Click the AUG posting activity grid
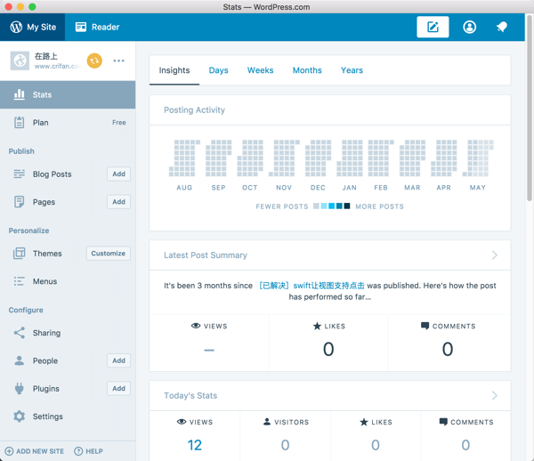The image size is (534, 461). [x=184, y=158]
